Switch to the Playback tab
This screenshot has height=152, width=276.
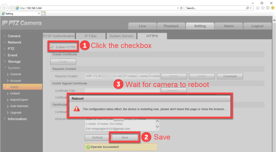tap(171, 26)
